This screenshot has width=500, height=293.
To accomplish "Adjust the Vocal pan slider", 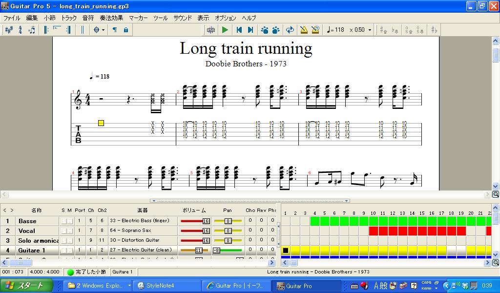I will [x=228, y=231].
